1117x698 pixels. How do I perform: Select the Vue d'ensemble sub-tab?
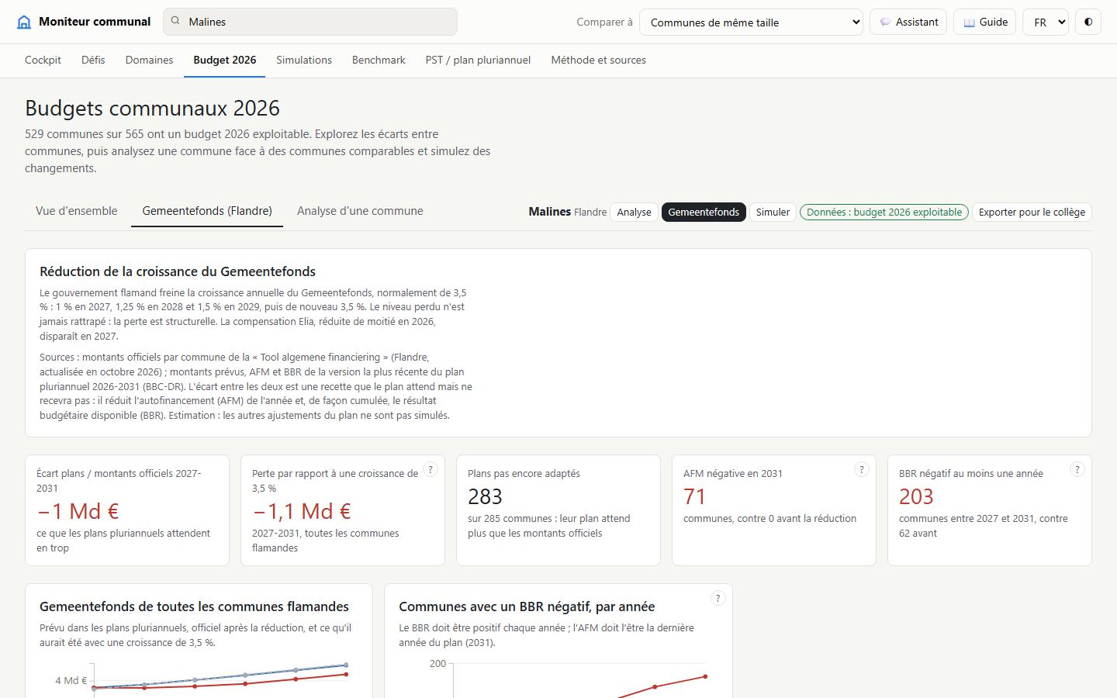[77, 211]
